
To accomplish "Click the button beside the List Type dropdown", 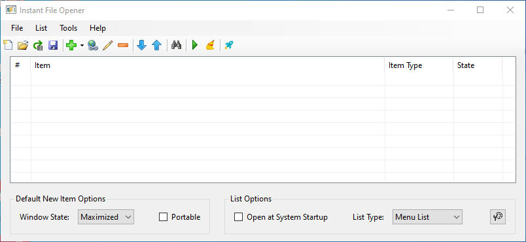I will 498,217.
